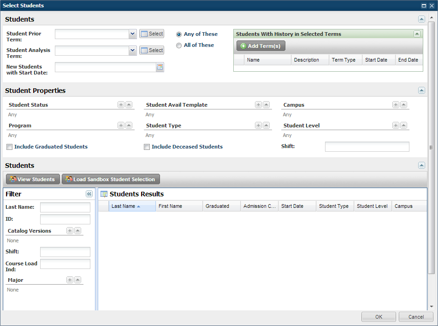Click the Graduated column header
The image size is (438, 326).
click(x=221, y=206)
